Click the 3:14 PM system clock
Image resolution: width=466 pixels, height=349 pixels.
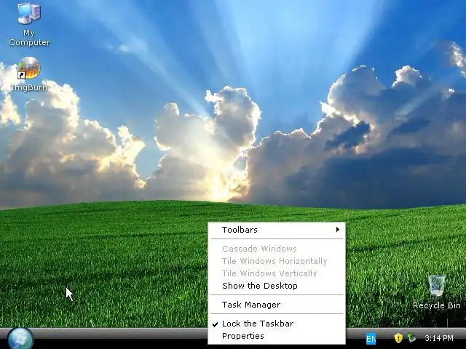click(x=439, y=338)
